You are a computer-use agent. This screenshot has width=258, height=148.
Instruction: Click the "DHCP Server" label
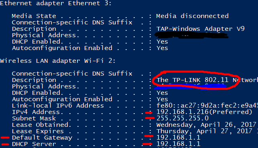click(x=34, y=144)
